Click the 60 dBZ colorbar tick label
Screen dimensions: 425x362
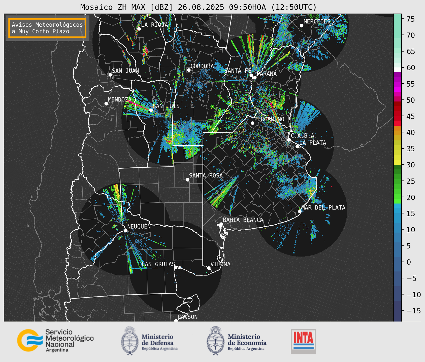(x=410, y=68)
